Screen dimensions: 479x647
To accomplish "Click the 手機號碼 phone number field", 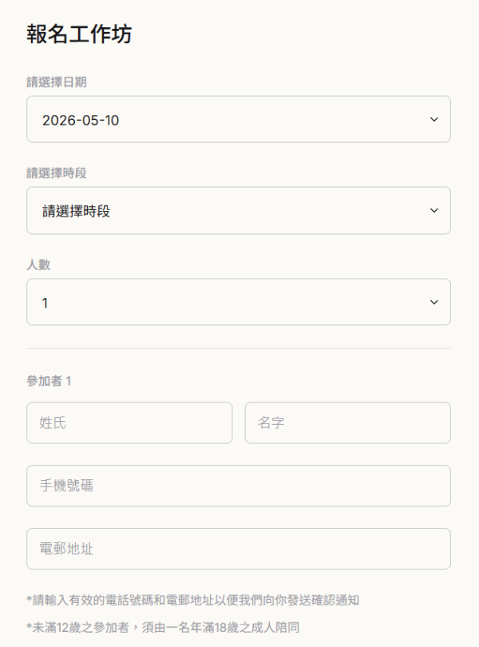I will point(239,485).
